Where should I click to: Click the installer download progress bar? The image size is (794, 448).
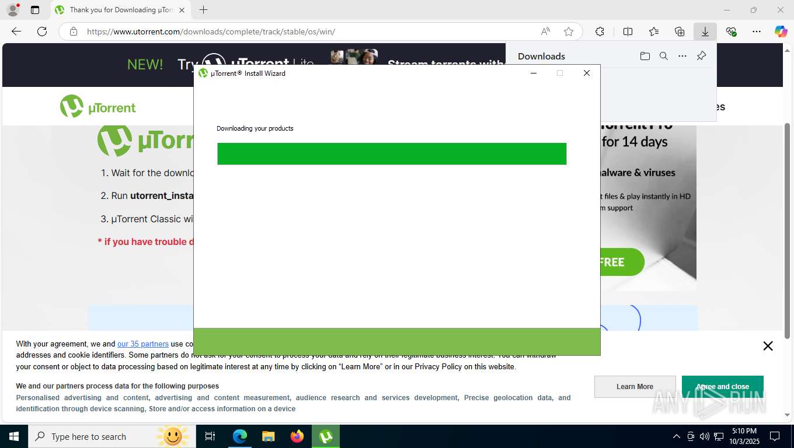point(392,154)
